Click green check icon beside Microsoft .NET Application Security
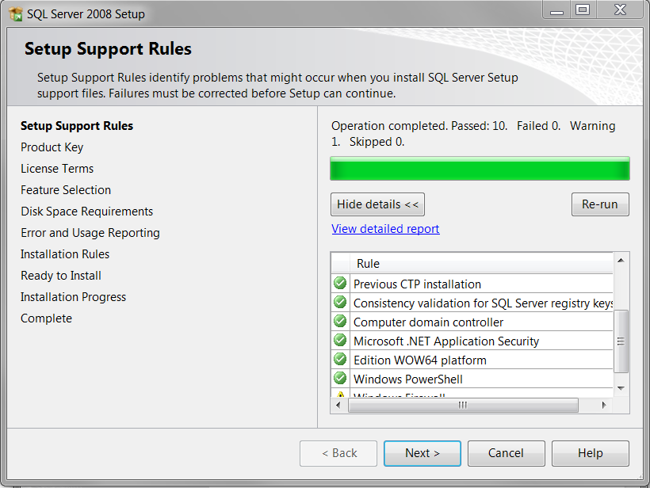 pyautogui.click(x=340, y=341)
